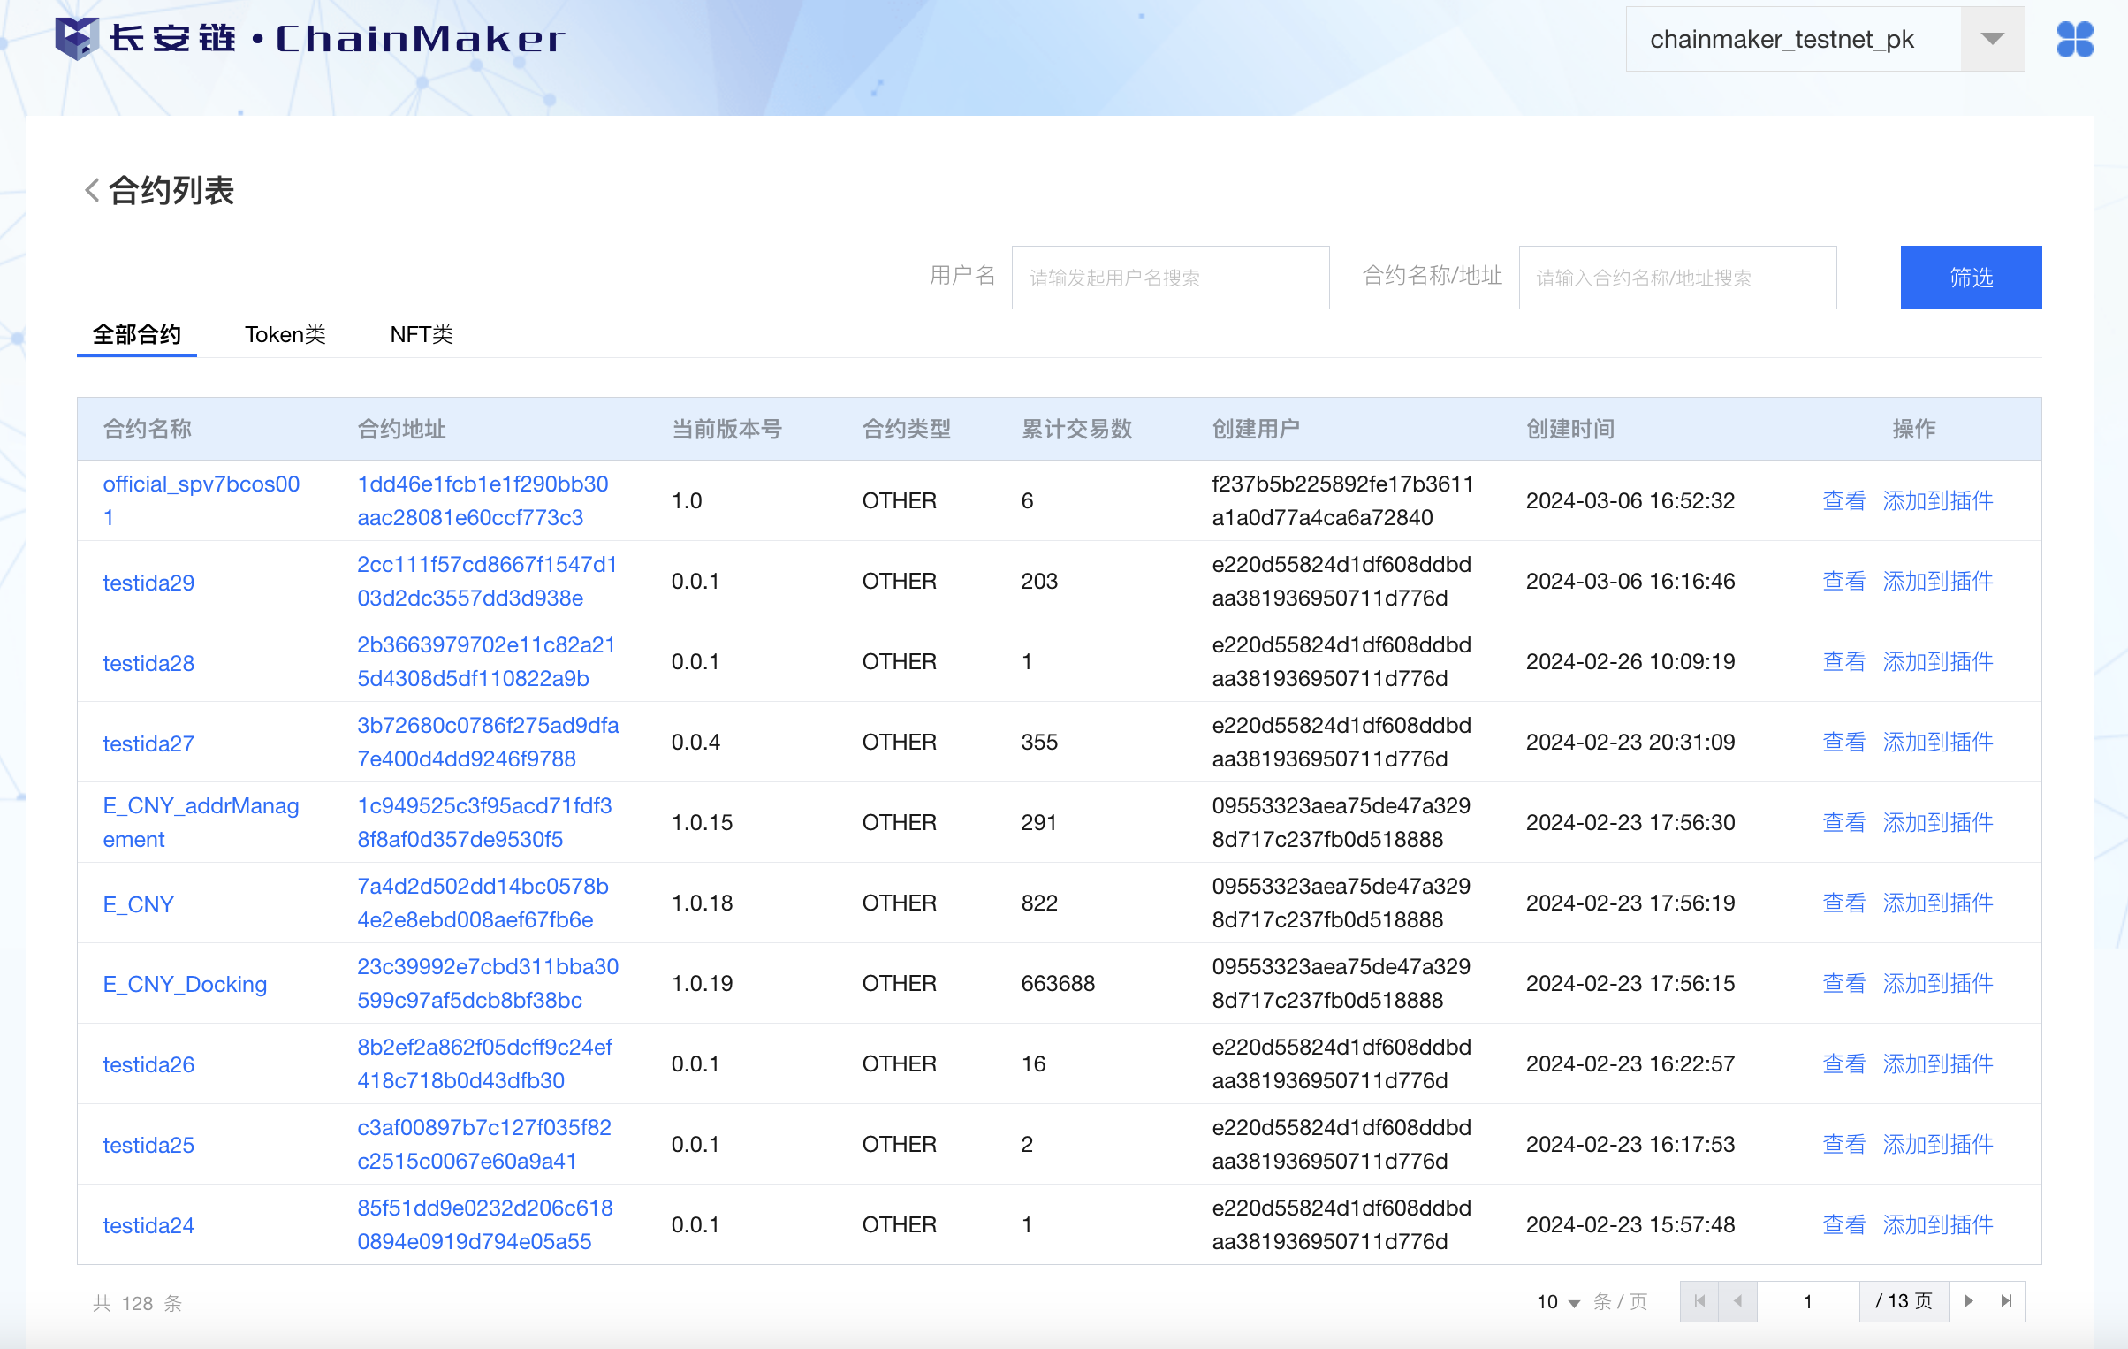Open the 10 条/页 page size dropdown
This screenshot has width=2128, height=1349.
coord(1559,1302)
